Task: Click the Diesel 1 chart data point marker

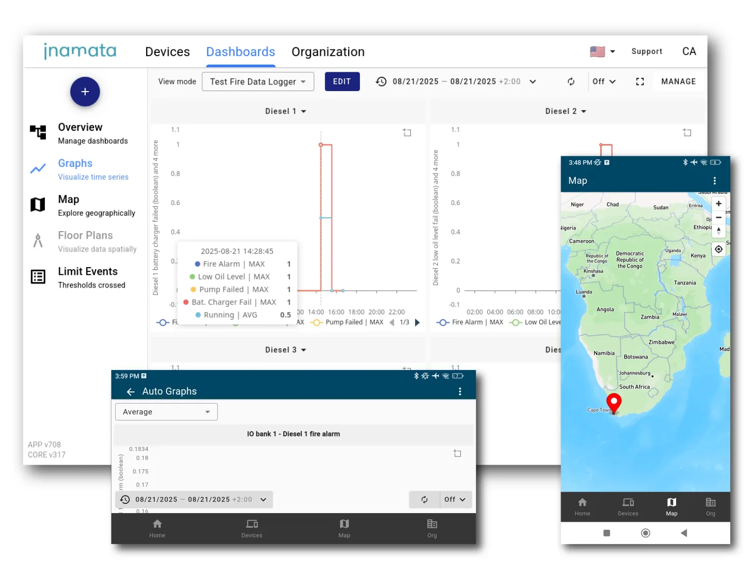Action: [321, 145]
